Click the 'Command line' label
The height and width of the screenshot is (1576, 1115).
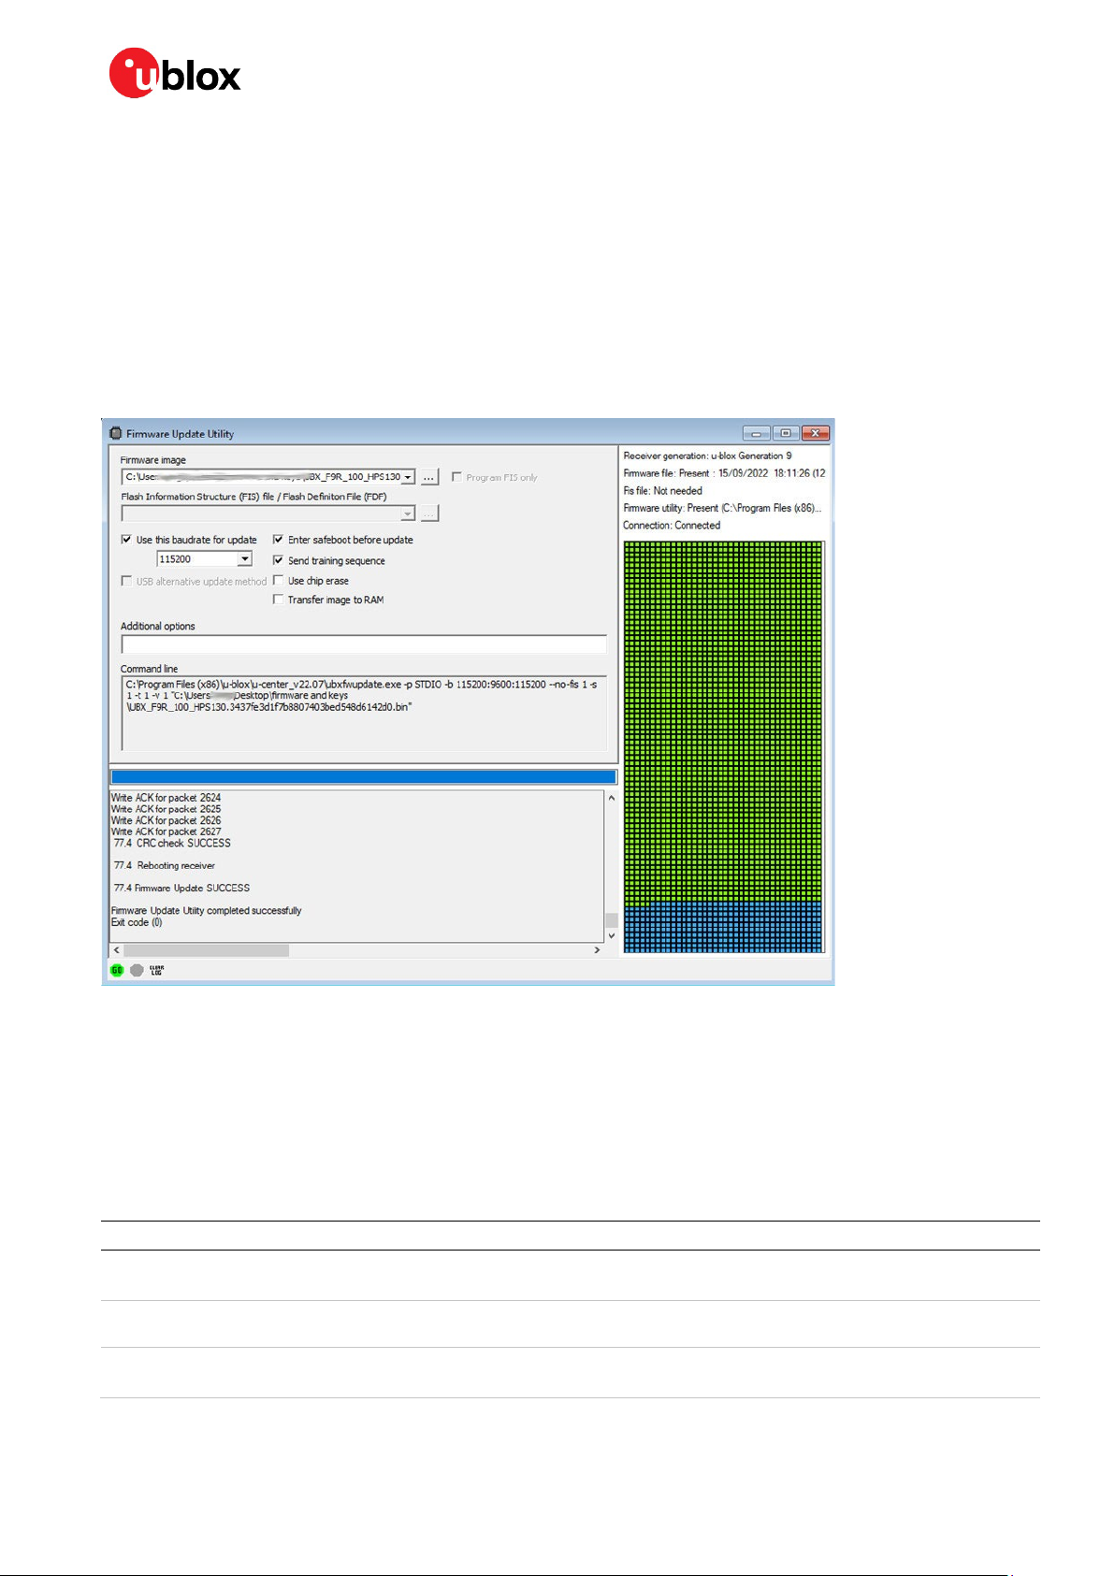point(149,669)
